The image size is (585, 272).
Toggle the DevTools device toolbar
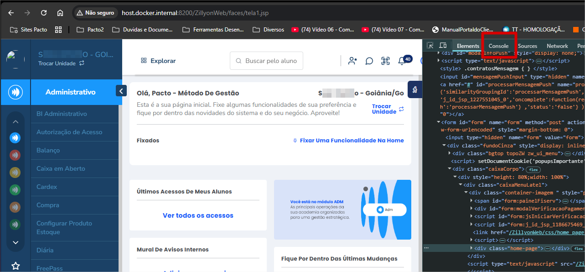tap(443, 46)
